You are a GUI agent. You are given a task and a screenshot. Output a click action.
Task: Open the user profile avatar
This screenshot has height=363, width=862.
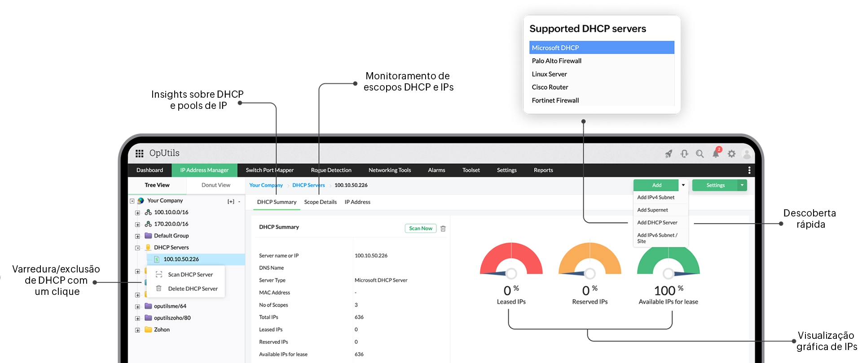pyautogui.click(x=747, y=154)
